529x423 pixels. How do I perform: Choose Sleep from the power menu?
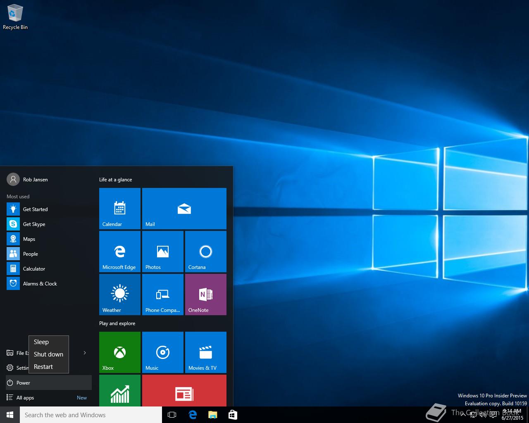[x=49, y=342]
